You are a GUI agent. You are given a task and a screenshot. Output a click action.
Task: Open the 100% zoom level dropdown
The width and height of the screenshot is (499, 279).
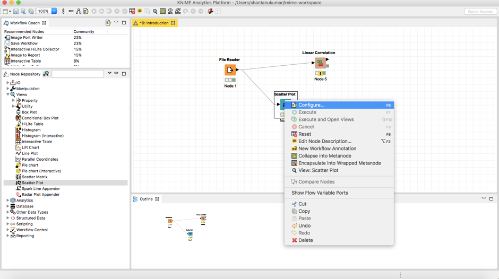(x=54, y=11)
